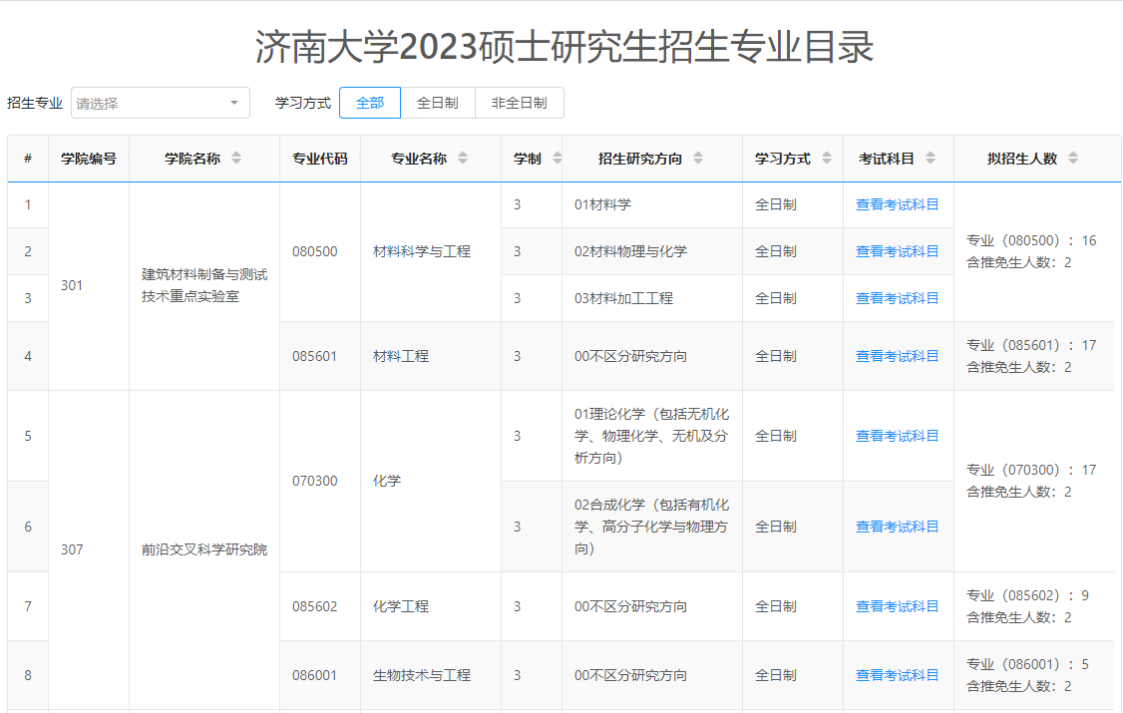Sort table by 学制 column arrows
The width and height of the screenshot is (1123, 713).
click(557, 159)
